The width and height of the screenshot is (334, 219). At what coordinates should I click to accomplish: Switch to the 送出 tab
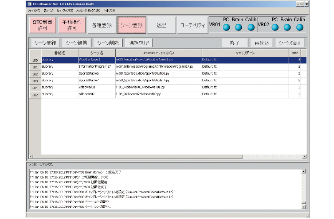point(161,25)
